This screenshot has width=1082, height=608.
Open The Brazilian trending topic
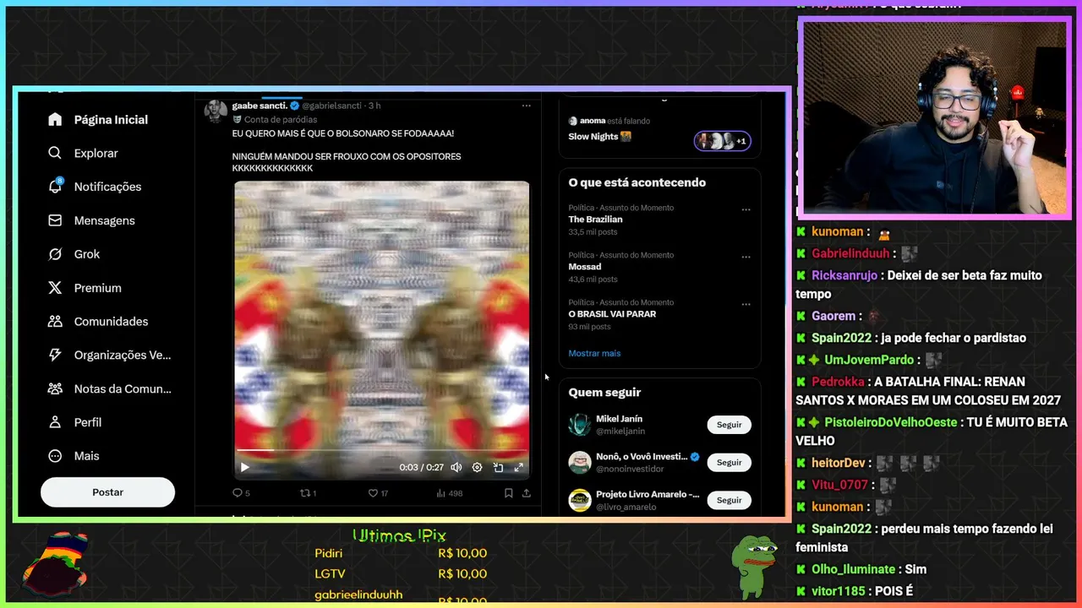tap(595, 220)
